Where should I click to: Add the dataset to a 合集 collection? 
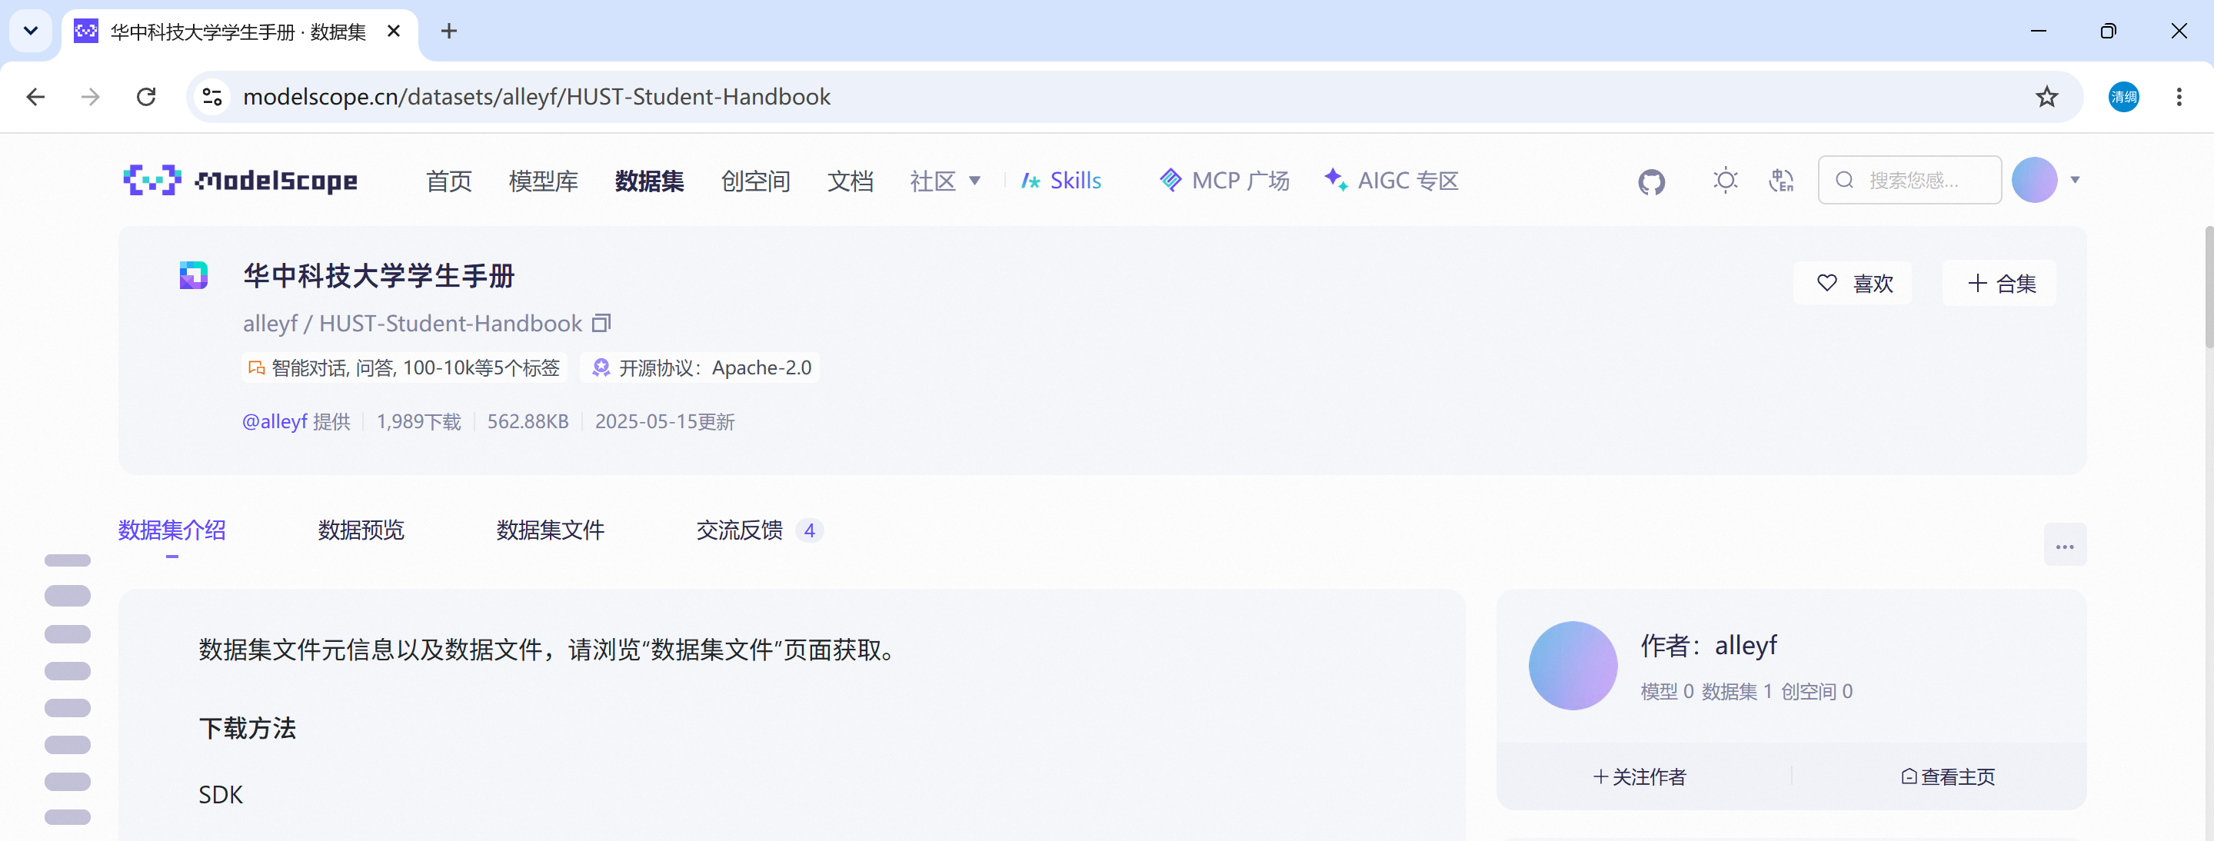1999,284
